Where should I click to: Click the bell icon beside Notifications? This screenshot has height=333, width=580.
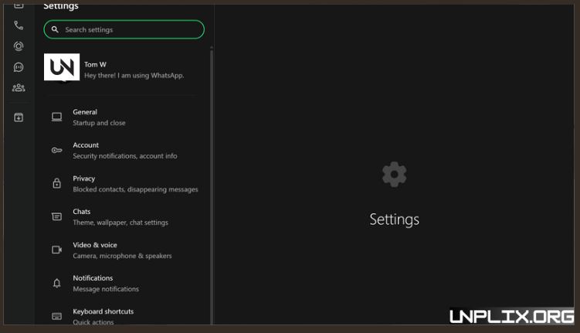[56, 284]
